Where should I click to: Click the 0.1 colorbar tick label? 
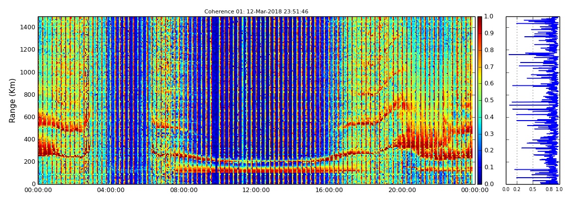[488, 167]
